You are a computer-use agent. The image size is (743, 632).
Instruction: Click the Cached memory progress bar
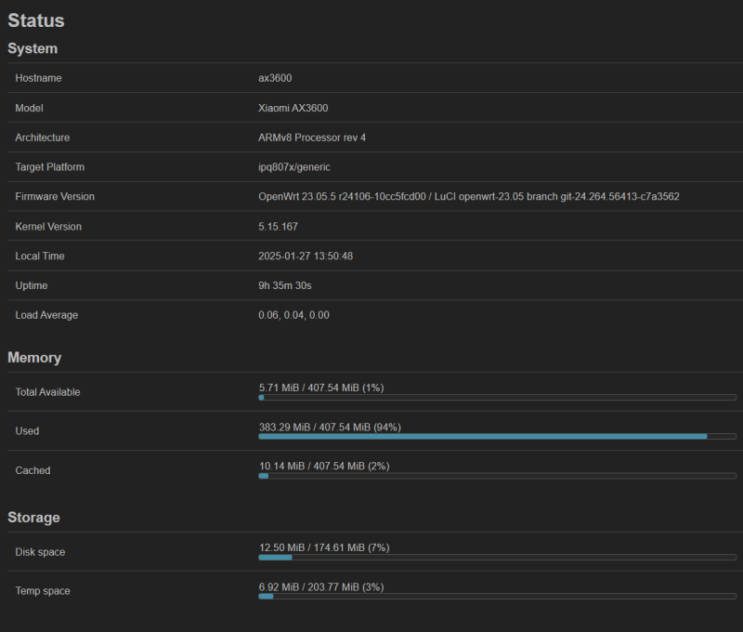click(498, 476)
